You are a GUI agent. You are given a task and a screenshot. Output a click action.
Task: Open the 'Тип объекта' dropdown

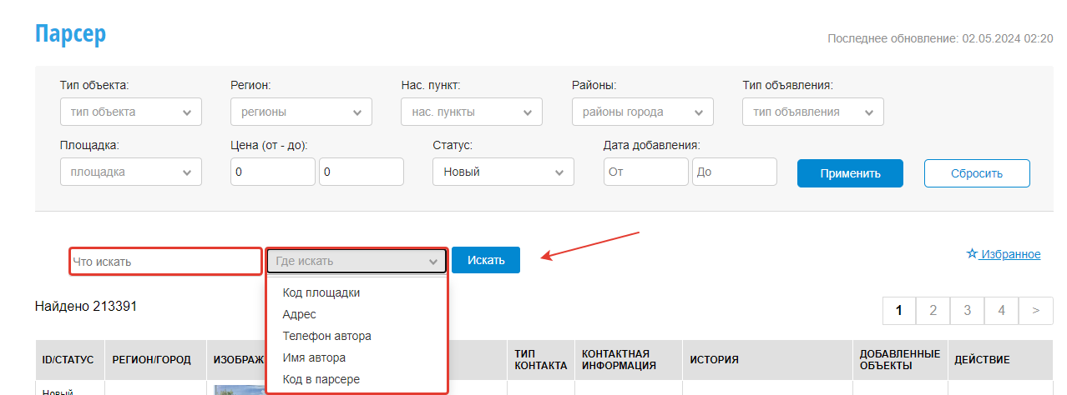pyautogui.click(x=131, y=112)
